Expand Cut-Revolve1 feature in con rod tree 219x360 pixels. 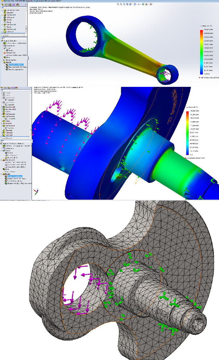pyautogui.click(x=2, y=25)
